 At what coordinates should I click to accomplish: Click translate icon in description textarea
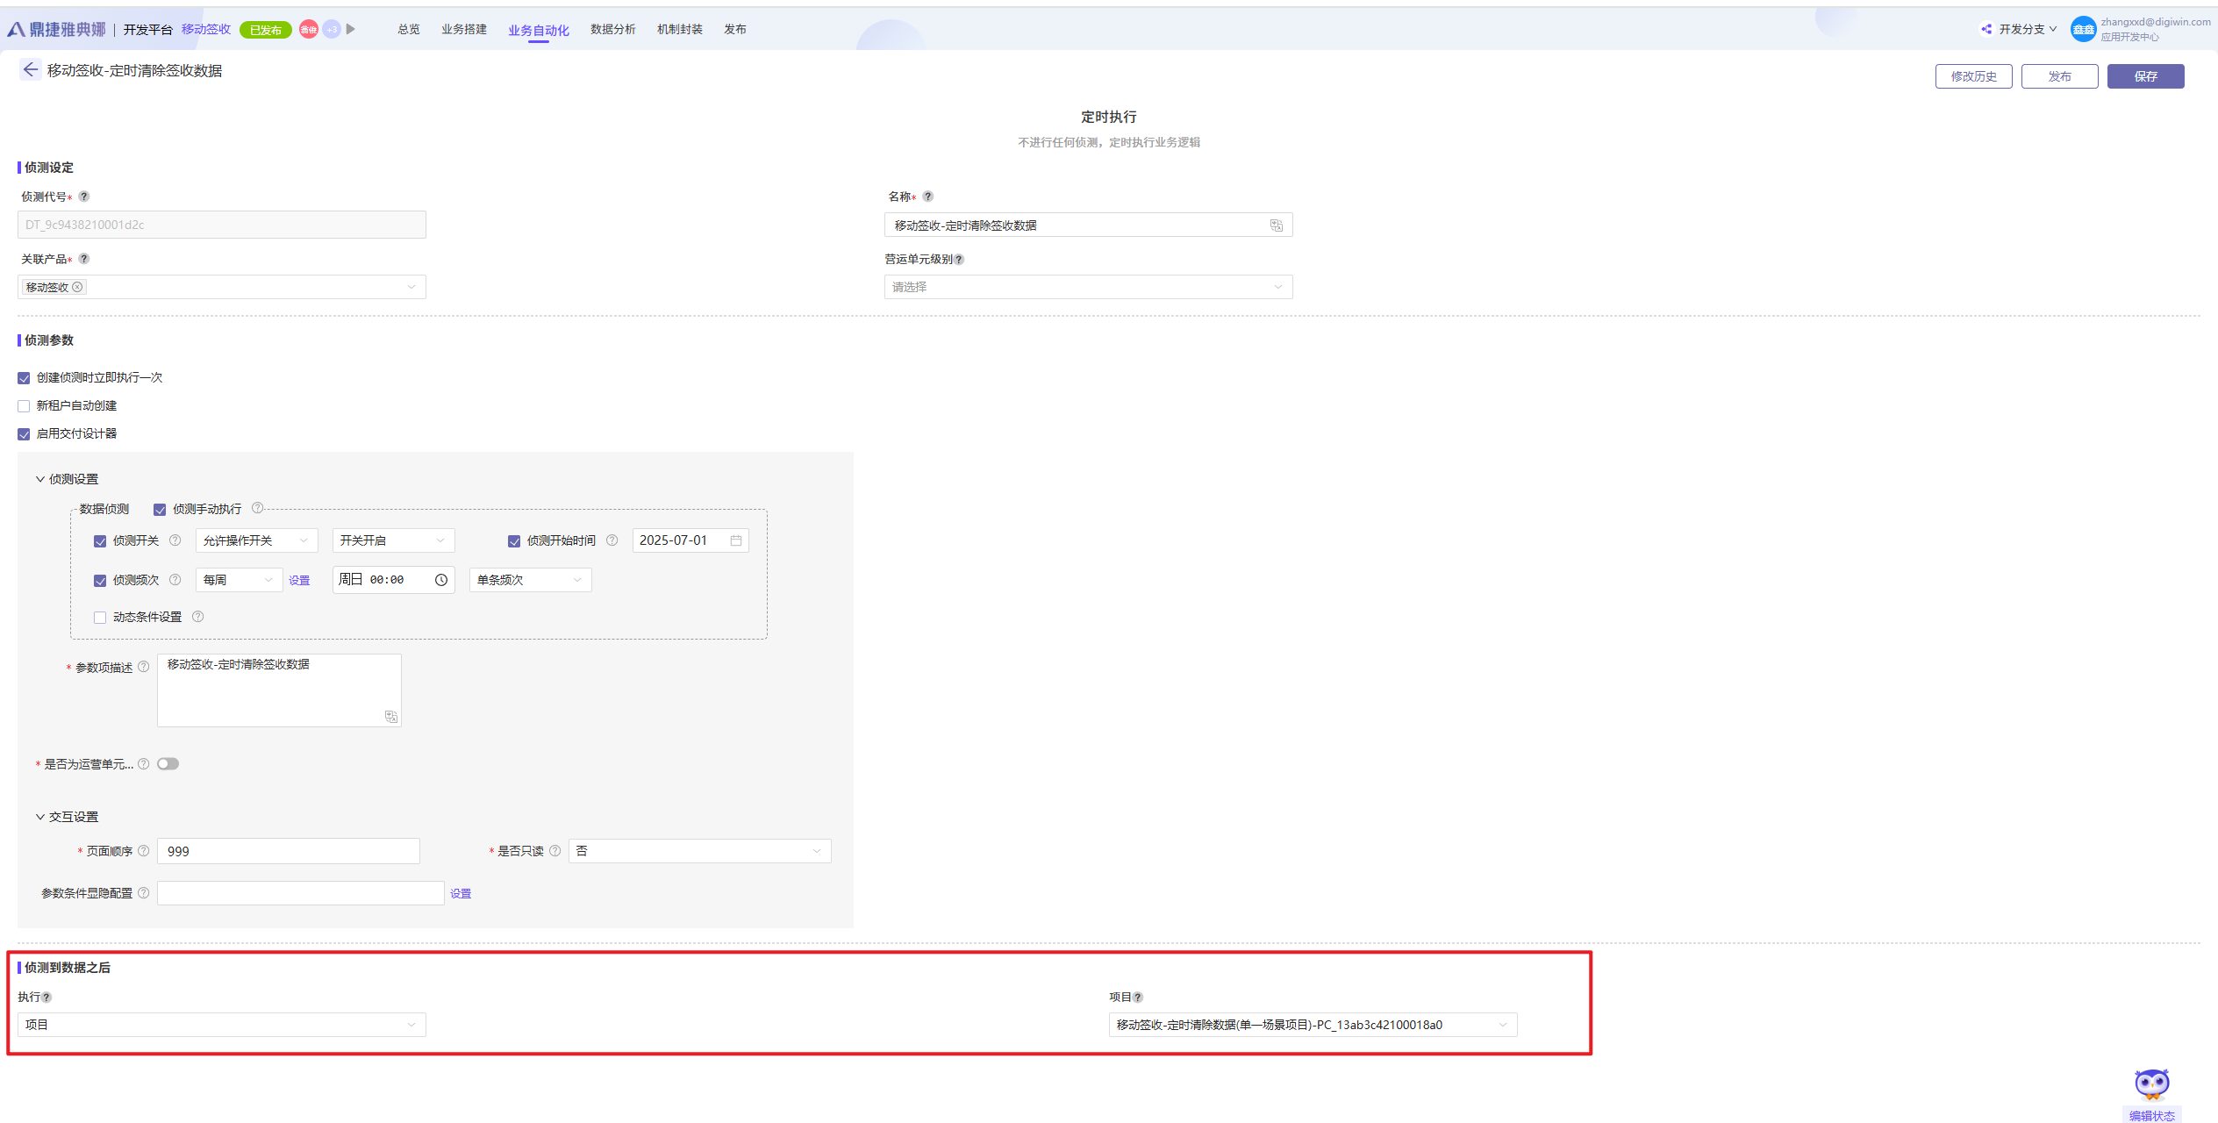391,717
